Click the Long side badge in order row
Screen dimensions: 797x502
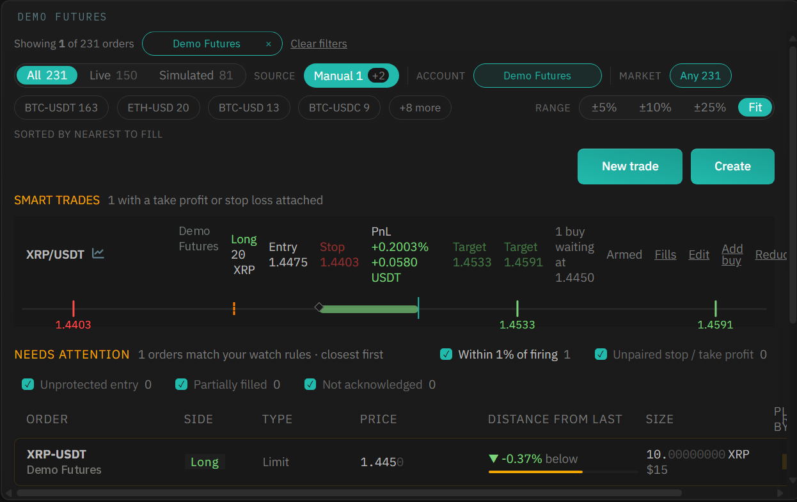coord(205,462)
